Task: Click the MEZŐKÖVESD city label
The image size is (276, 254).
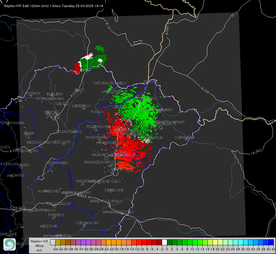Action: 39,142
